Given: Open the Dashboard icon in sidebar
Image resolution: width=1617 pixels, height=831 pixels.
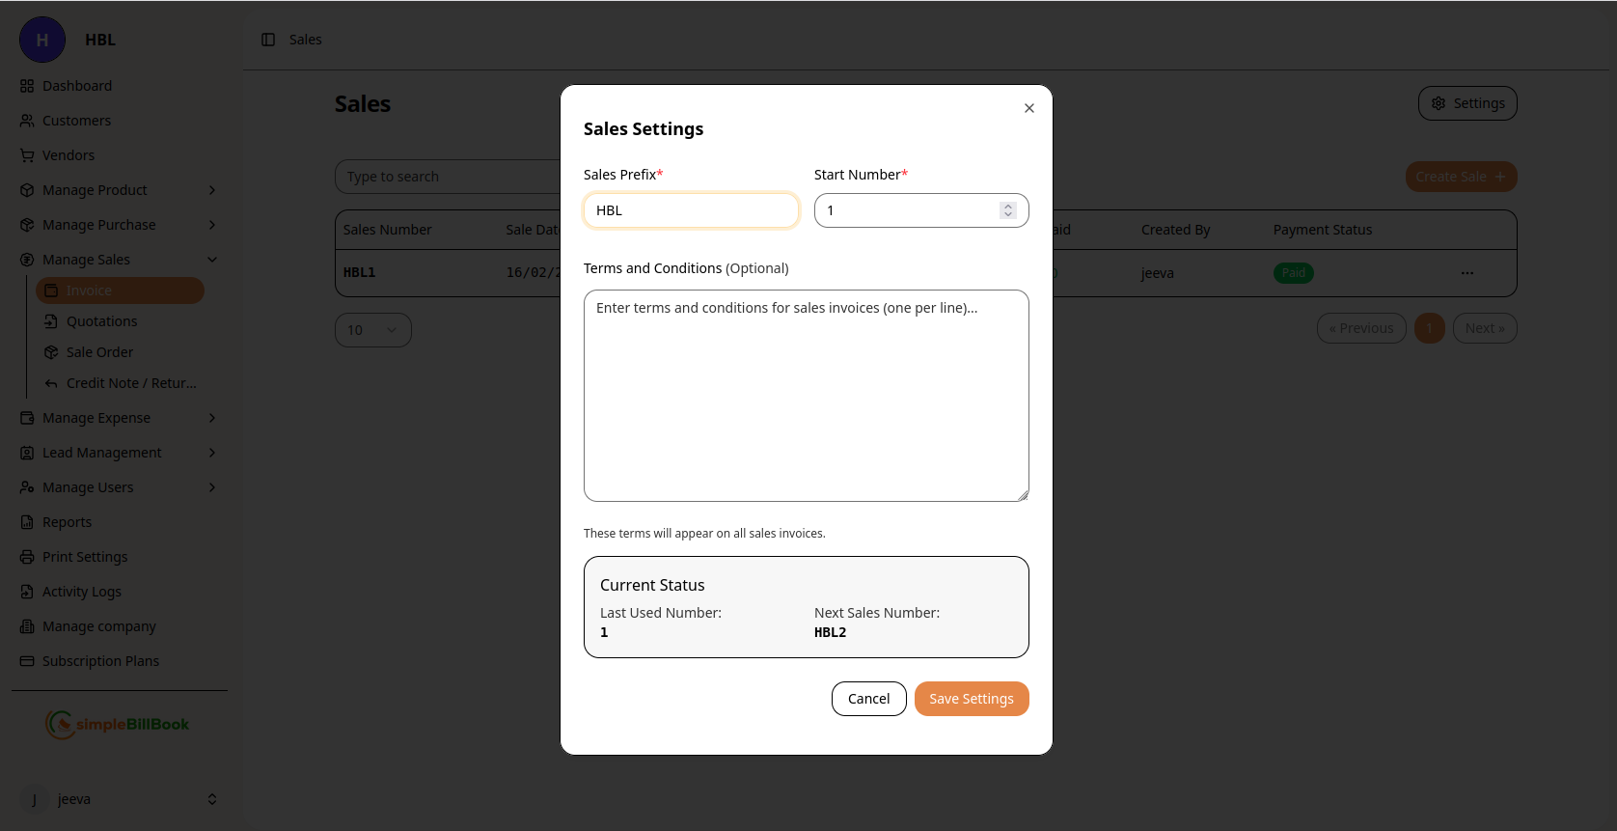Looking at the screenshot, I should pos(27,86).
